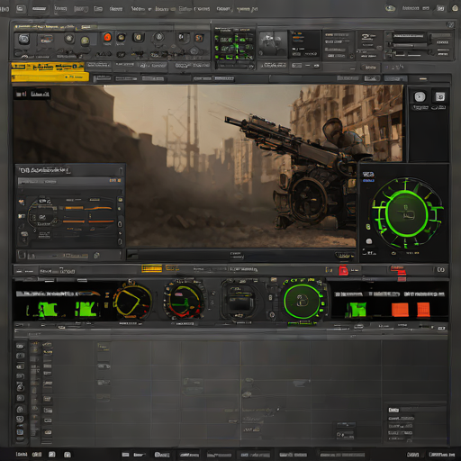Click the square icon right of the white circle
Viewport: 461px width, 461px height.
[x=440, y=96]
